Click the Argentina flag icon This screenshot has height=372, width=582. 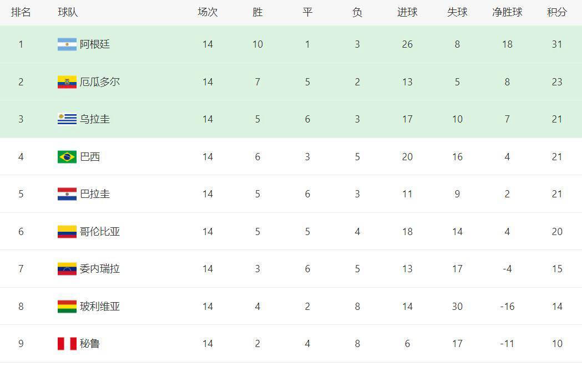(67, 44)
